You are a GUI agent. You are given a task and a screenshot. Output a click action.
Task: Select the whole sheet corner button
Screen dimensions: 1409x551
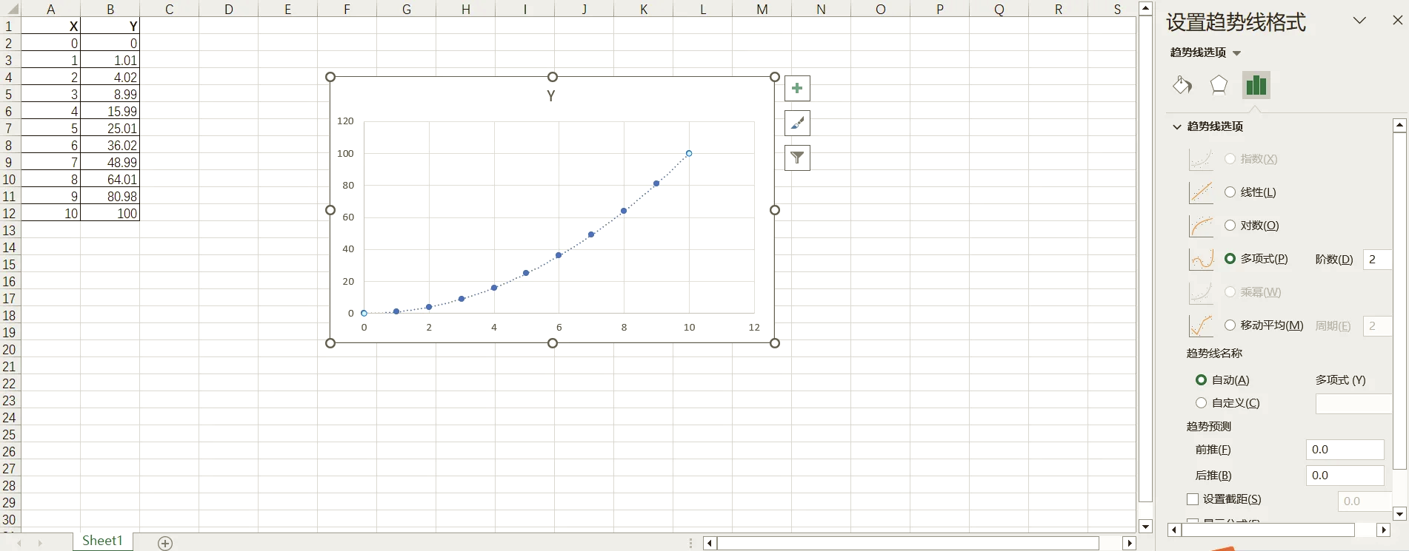[10, 9]
